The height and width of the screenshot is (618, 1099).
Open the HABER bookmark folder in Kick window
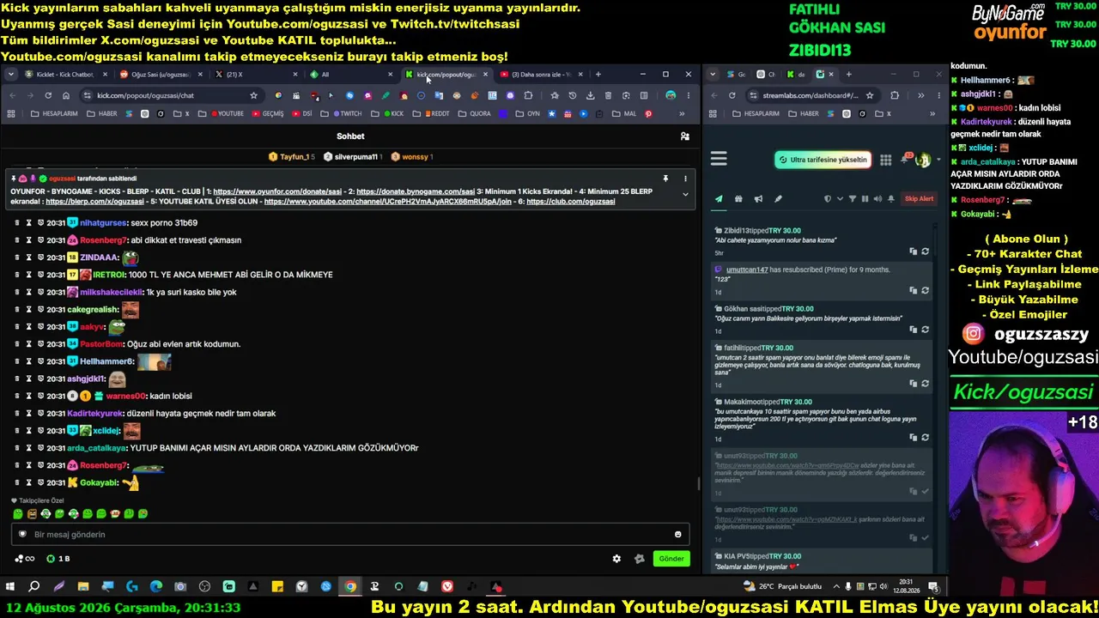[103, 113]
